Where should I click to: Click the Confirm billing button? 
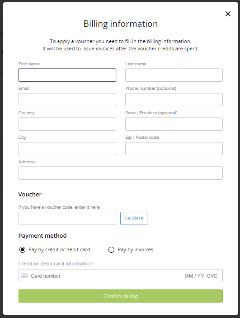tap(121, 296)
